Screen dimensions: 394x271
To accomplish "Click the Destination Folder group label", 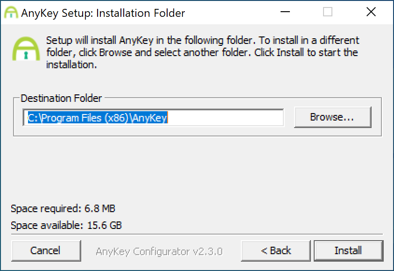I will pyautogui.click(x=61, y=98).
